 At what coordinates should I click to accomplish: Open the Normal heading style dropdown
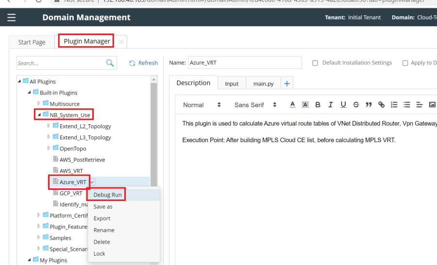tap(202, 105)
